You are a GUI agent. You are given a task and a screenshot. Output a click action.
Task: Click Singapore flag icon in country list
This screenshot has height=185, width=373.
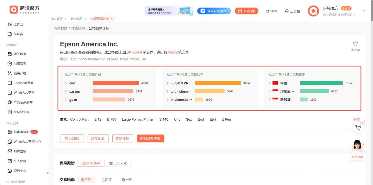[x=275, y=100]
